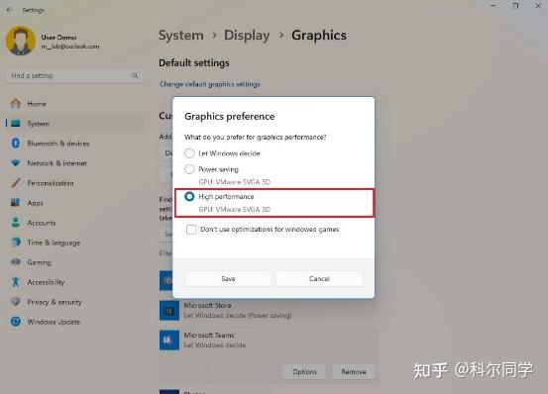Open the Accounts settings page
The width and height of the screenshot is (548, 394).
point(74,223)
